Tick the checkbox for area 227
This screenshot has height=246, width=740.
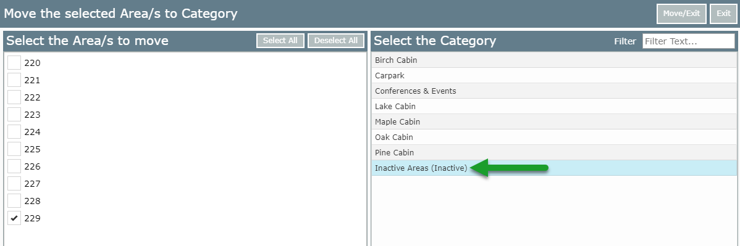pyautogui.click(x=14, y=183)
